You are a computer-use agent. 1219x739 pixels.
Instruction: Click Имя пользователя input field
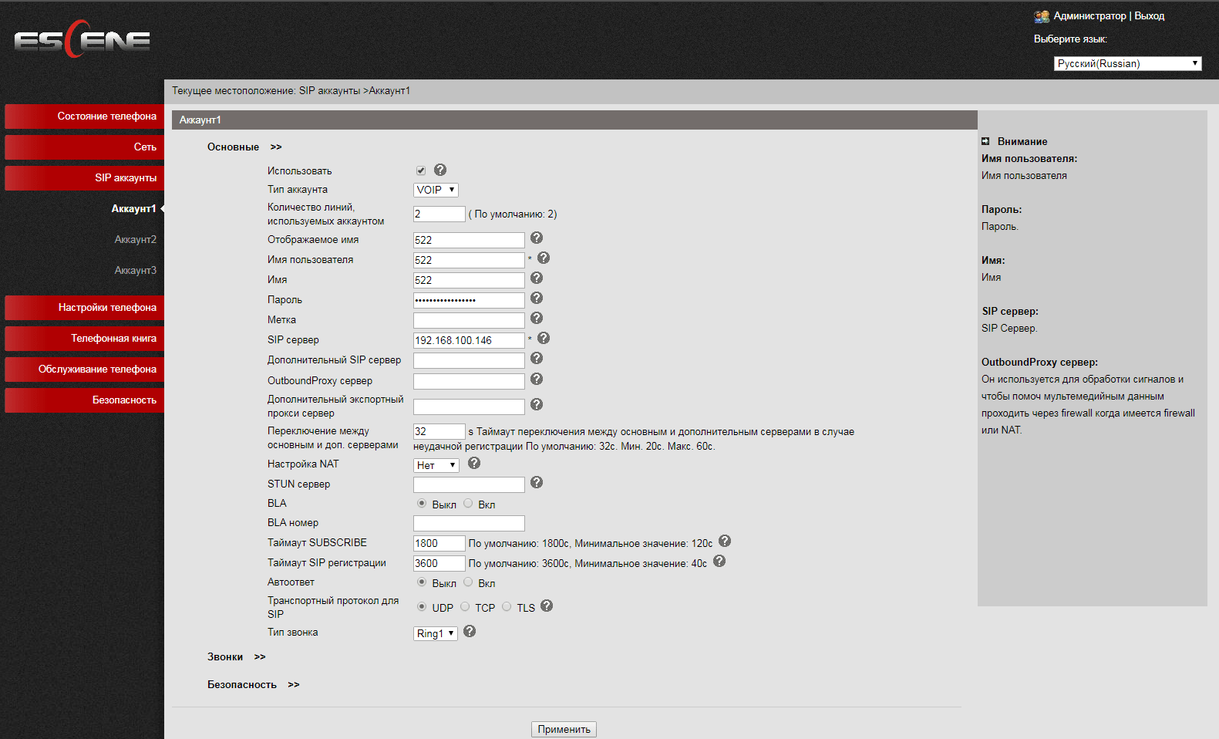[x=469, y=260]
